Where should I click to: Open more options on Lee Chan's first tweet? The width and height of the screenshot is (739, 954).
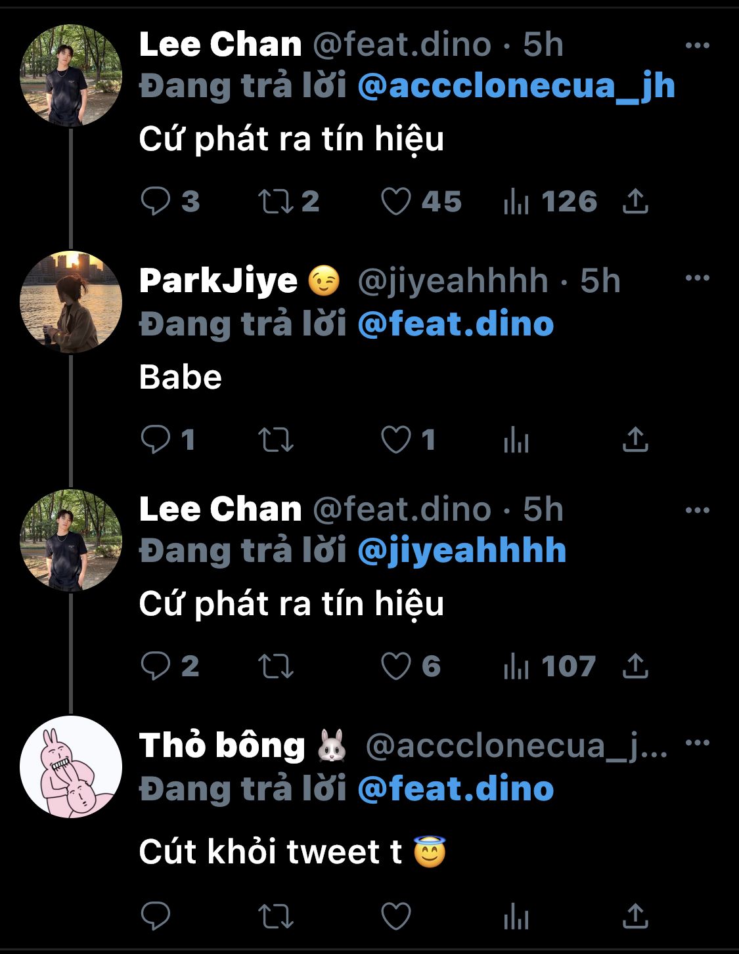(x=697, y=45)
